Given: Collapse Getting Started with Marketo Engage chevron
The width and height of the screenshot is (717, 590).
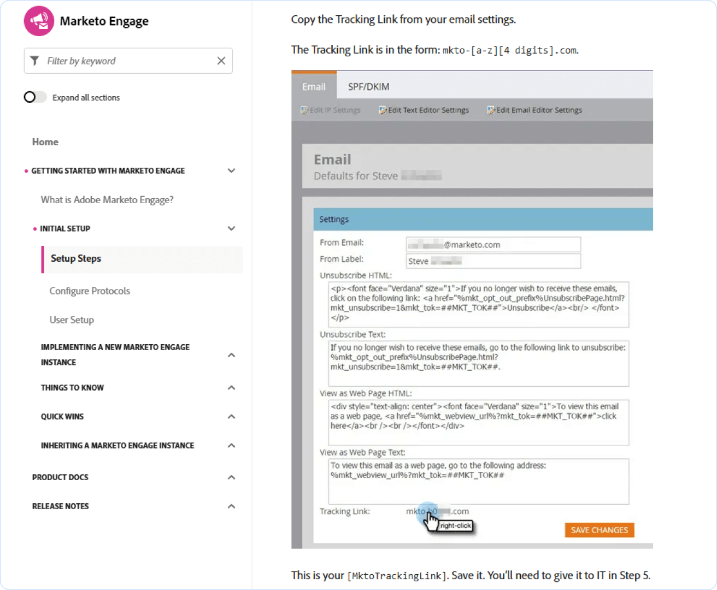Looking at the screenshot, I should coord(231,170).
